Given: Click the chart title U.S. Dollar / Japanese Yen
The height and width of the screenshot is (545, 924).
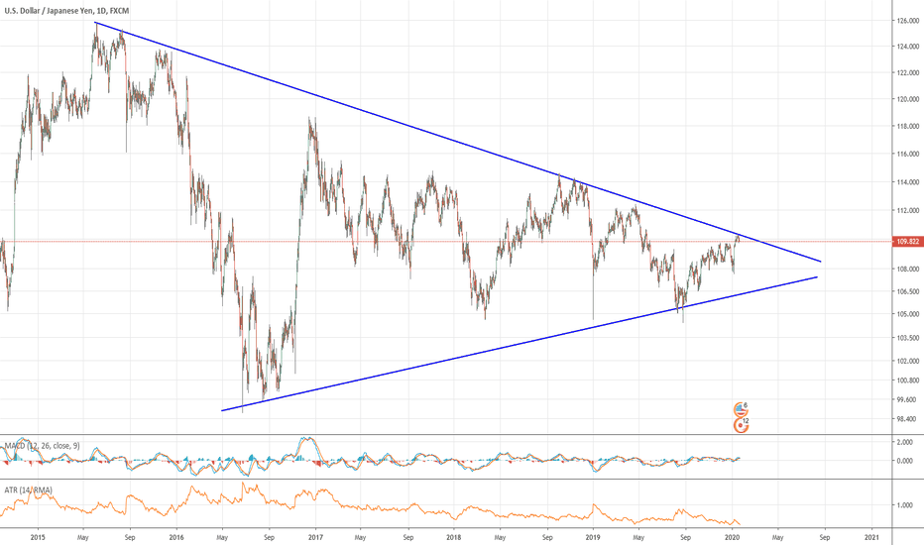Looking at the screenshot, I should click(48, 11).
